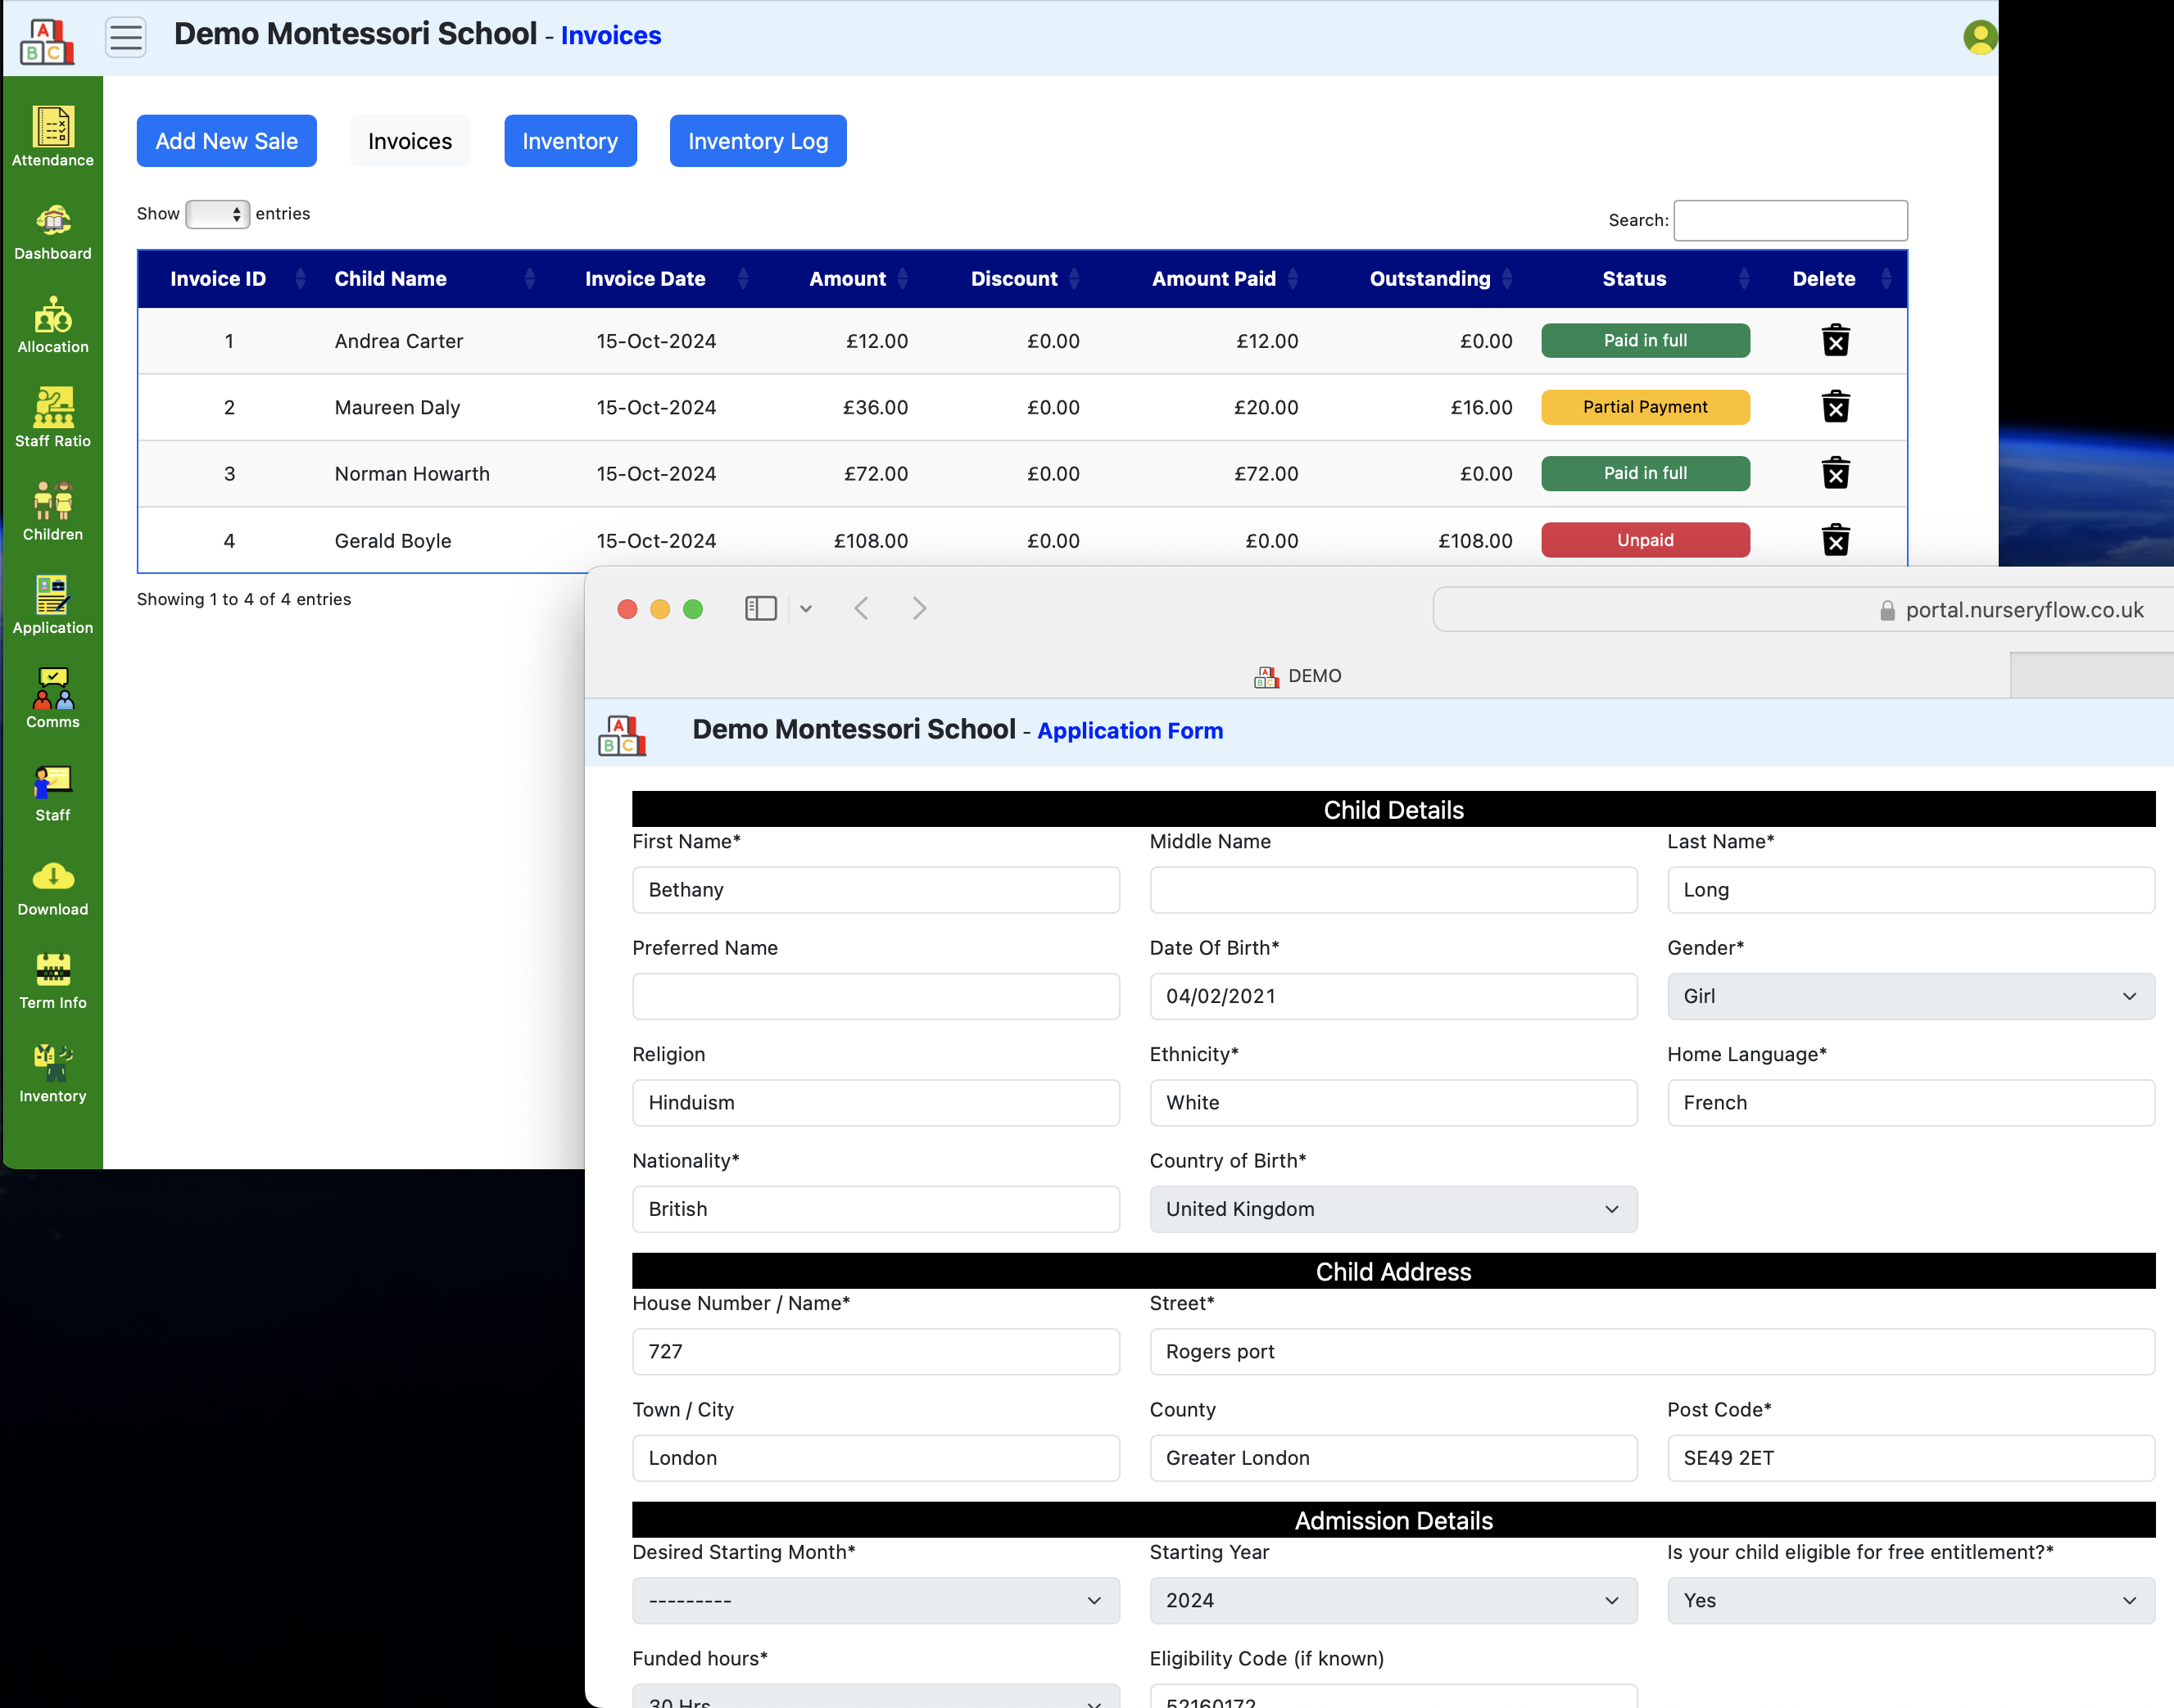Delete Andrea Carter's invoice
This screenshot has width=2174, height=1708.
tap(1835, 340)
